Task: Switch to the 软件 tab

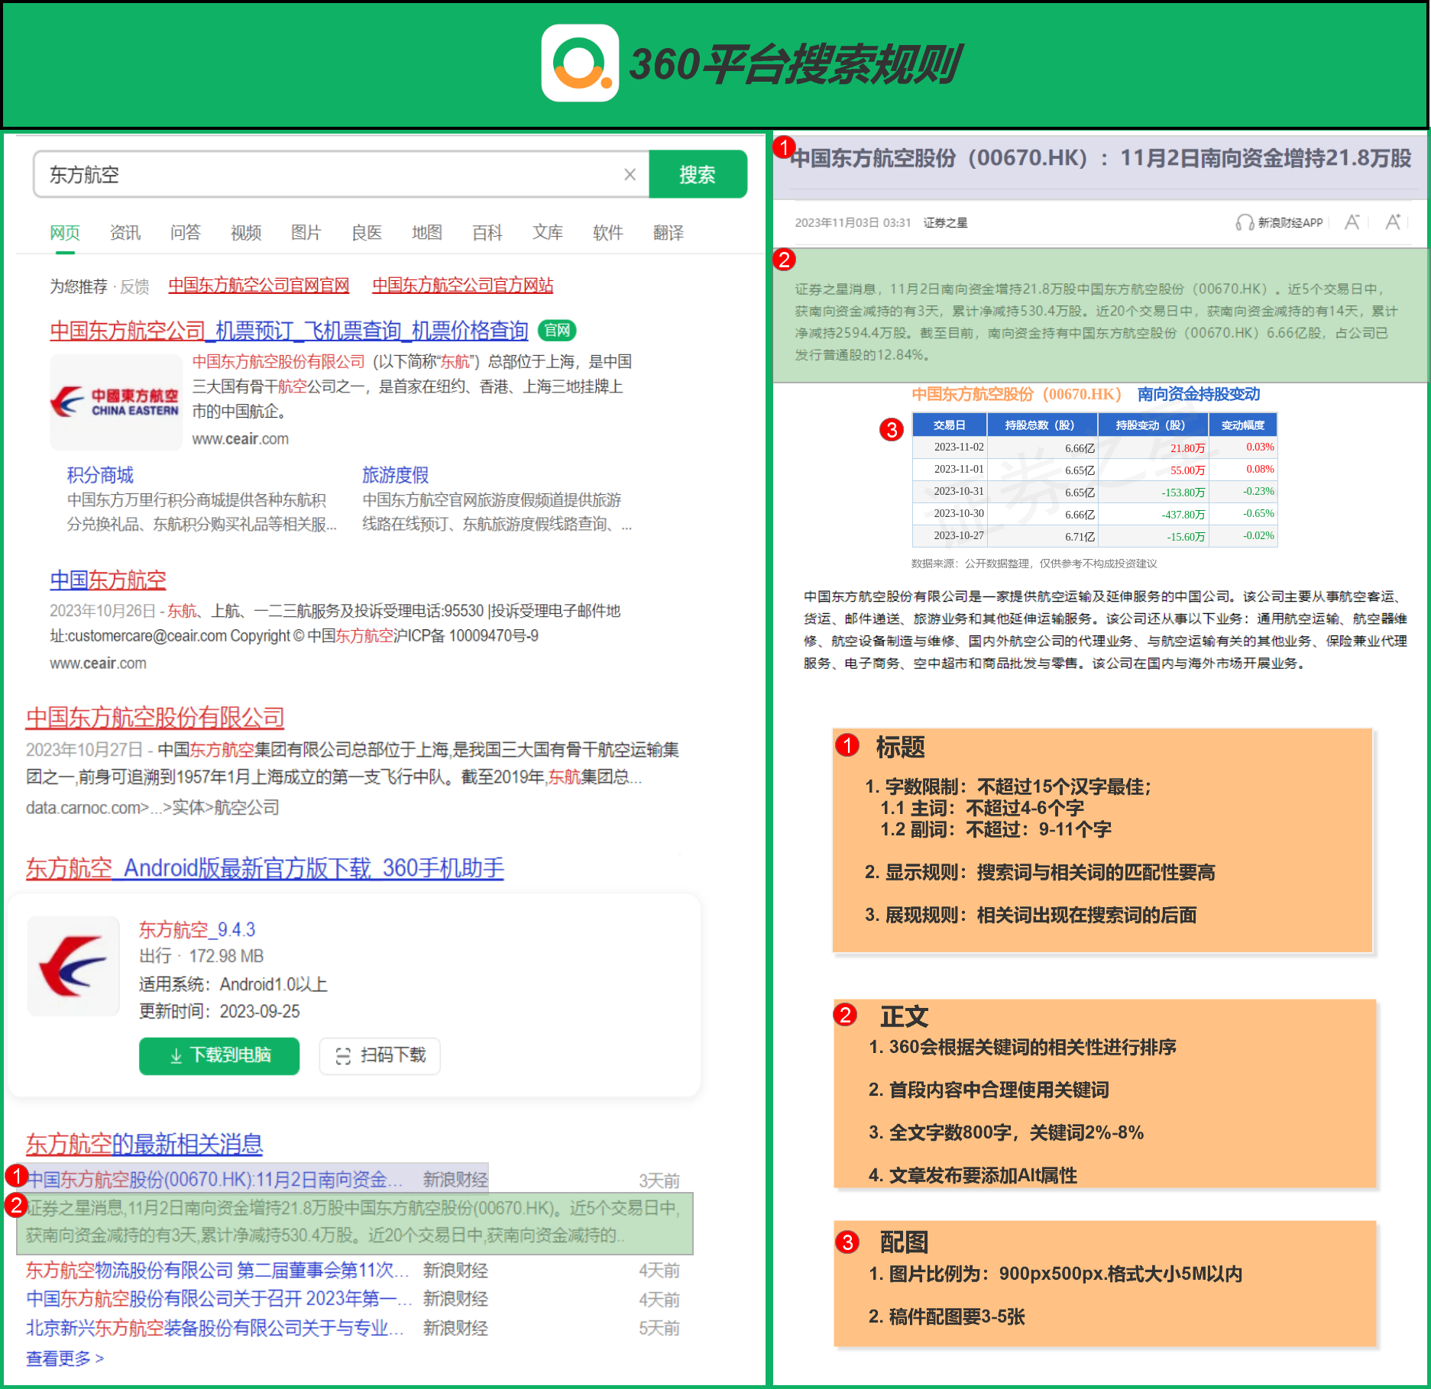Action: pos(608,232)
